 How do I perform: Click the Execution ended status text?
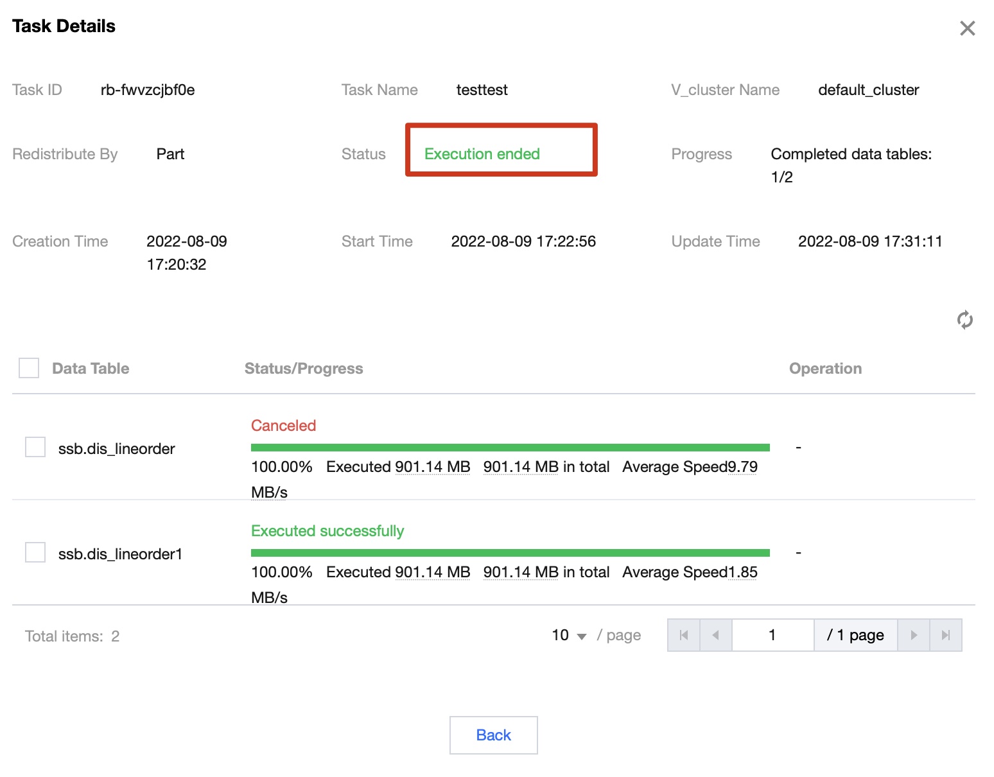pyautogui.click(x=482, y=154)
